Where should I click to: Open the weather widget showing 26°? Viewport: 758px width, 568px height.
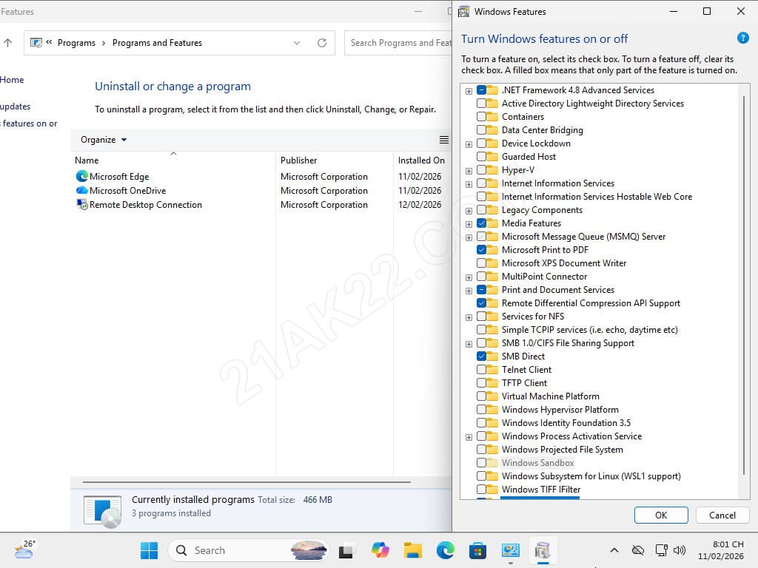point(24,550)
